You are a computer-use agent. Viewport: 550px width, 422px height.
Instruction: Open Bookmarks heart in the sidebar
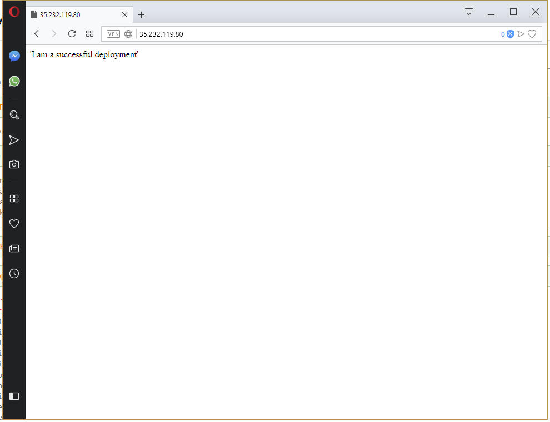click(x=14, y=224)
